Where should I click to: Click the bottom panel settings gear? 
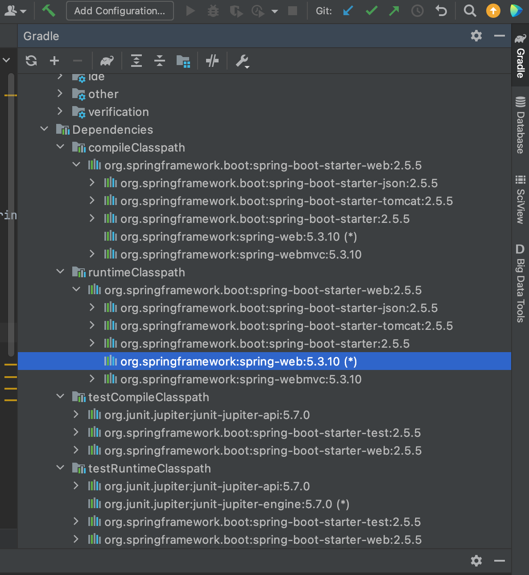(476, 560)
